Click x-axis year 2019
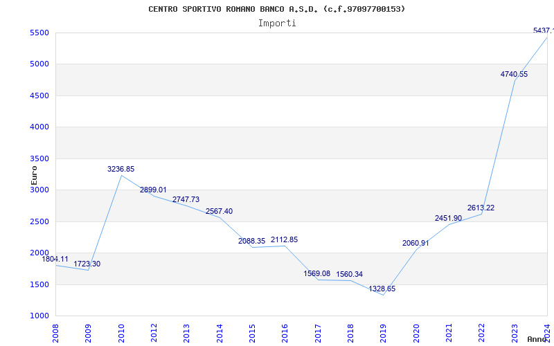This screenshot has width=554, height=346. coord(384,334)
